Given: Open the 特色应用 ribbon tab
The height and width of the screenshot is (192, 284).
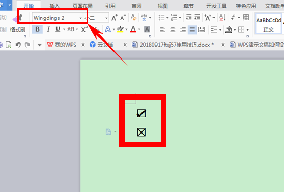Looking at the screenshot, I should (246, 6).
